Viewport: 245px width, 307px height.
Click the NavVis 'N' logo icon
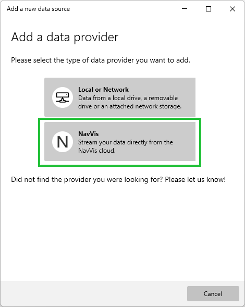click(63, 142)
